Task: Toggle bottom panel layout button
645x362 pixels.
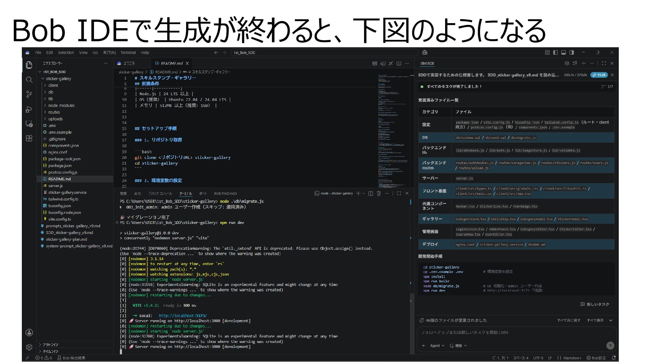Action: pos(563,53)
